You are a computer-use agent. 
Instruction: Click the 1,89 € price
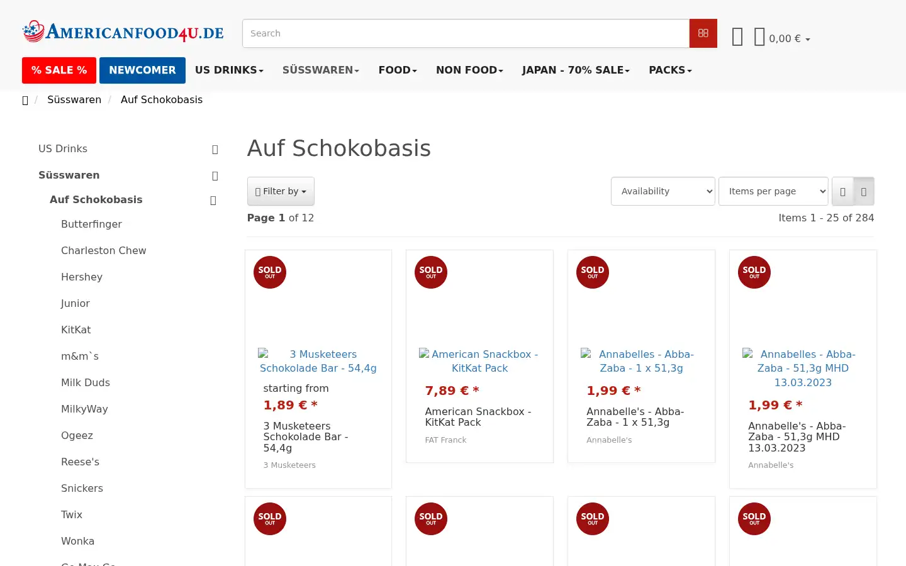point(290,406)
